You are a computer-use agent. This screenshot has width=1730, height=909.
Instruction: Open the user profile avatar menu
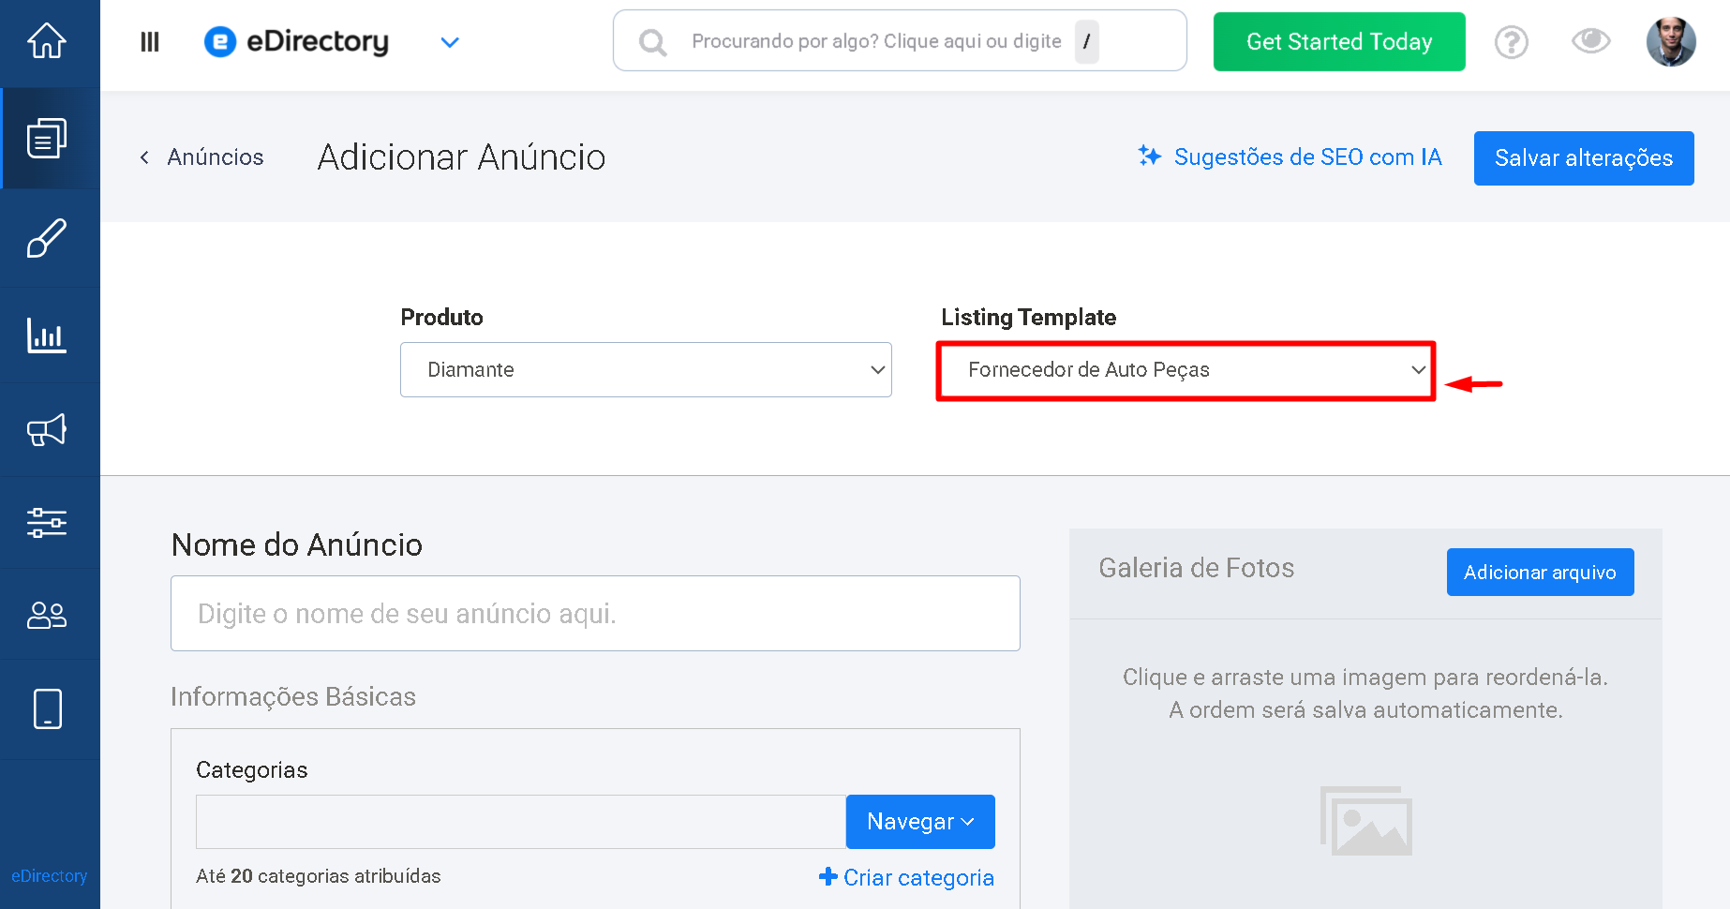click(x=1671, y=42)
